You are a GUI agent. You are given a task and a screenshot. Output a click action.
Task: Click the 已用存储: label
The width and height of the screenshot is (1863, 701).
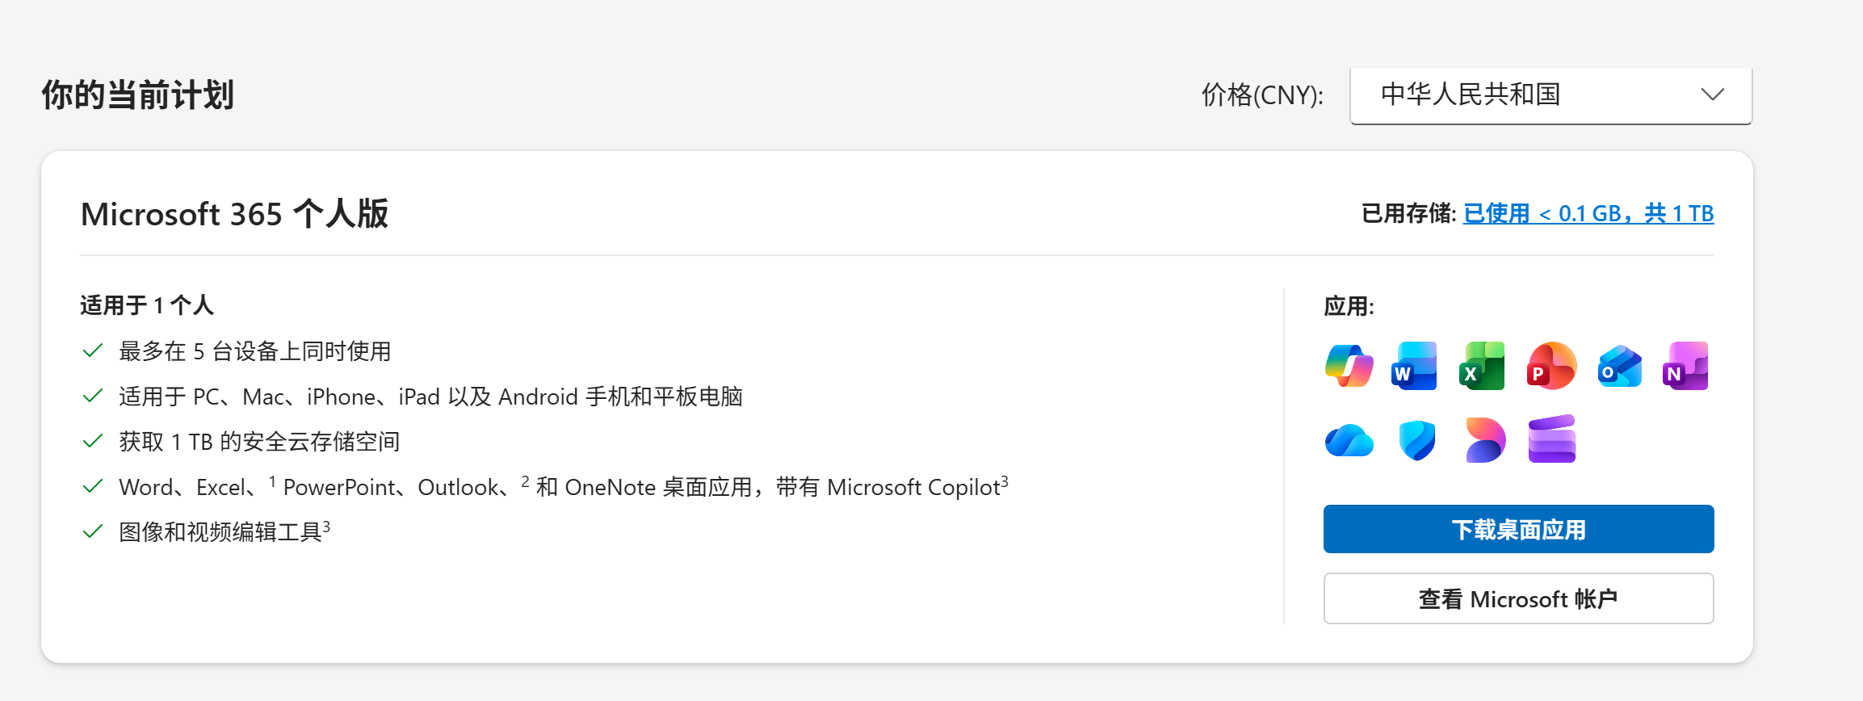coord(1408,213)
